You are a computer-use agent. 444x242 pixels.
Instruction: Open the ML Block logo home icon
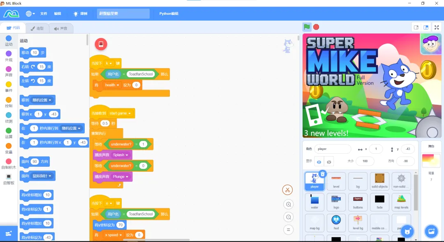[x=12, y=13]
